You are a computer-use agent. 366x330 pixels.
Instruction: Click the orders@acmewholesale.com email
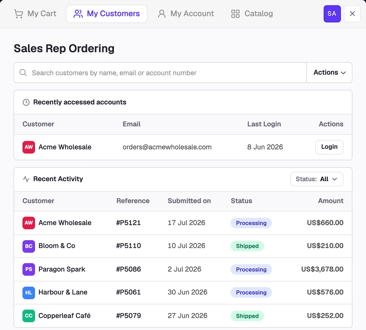(167, 147)
